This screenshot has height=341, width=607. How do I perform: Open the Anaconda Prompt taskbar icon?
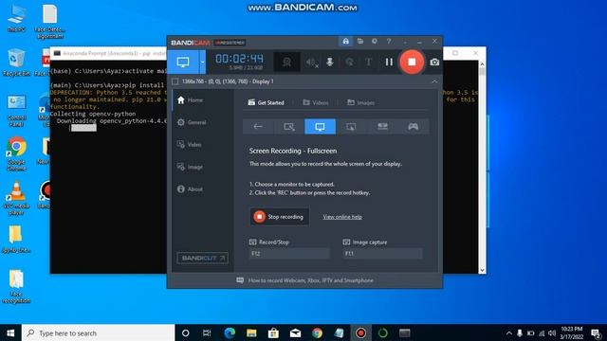[405, 332]
